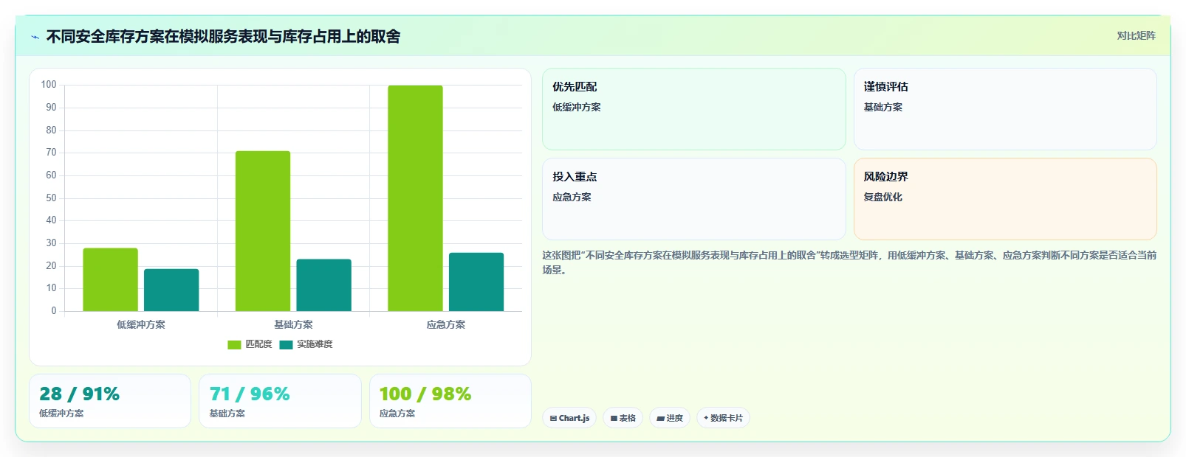Image resolution: width=1186 pixels, height=457 pixels.
Task: Click the icon in the 表格 chip
Action: (614, 418)
